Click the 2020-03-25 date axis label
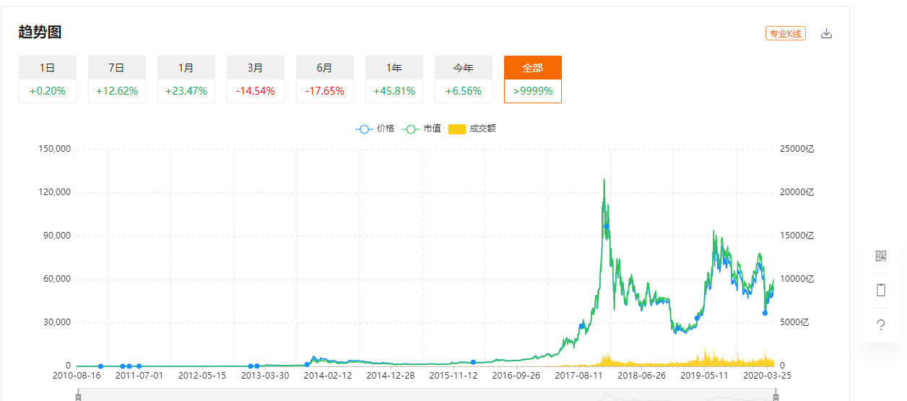The height and width of the screenshot is (401, 907). (x=767, y=376)
